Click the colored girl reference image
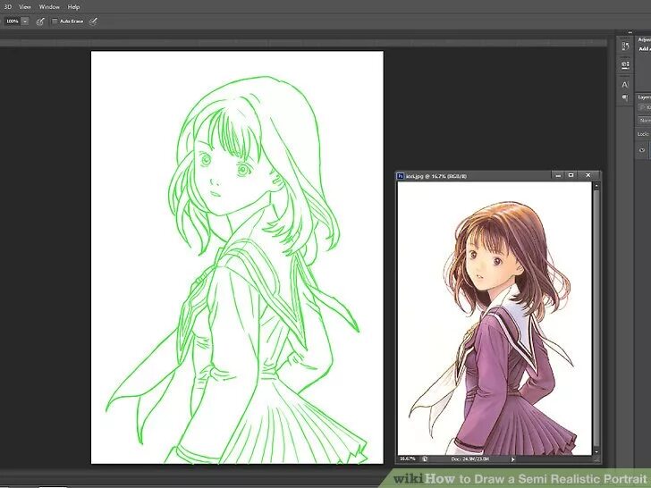This screenshot has height=488, width=651. [x=495, y=318]
